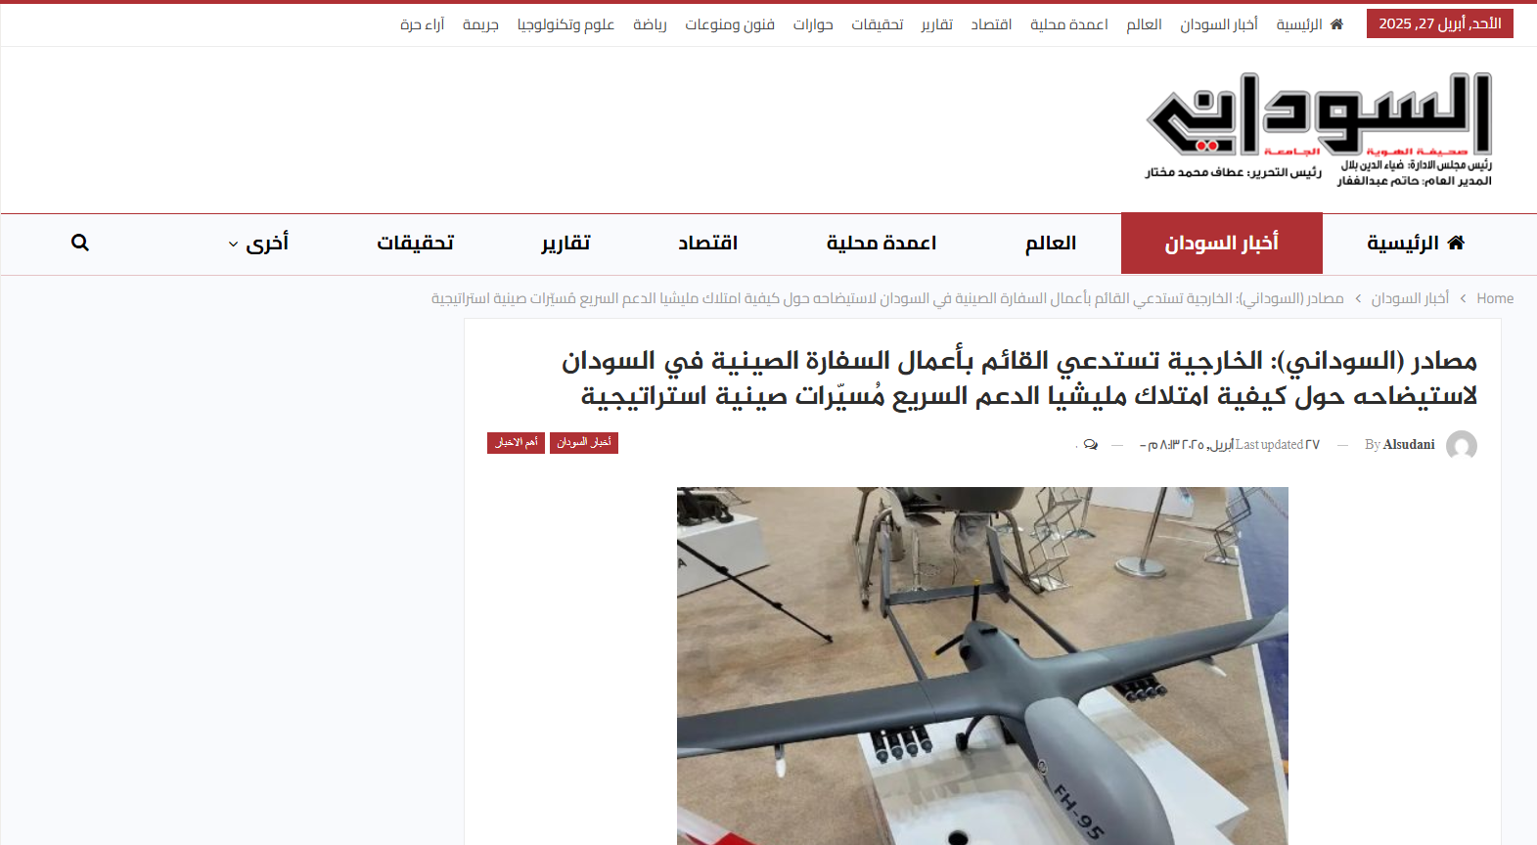
Task: Open علوم وتكنولوجيا top bar link
Action: 565,24
